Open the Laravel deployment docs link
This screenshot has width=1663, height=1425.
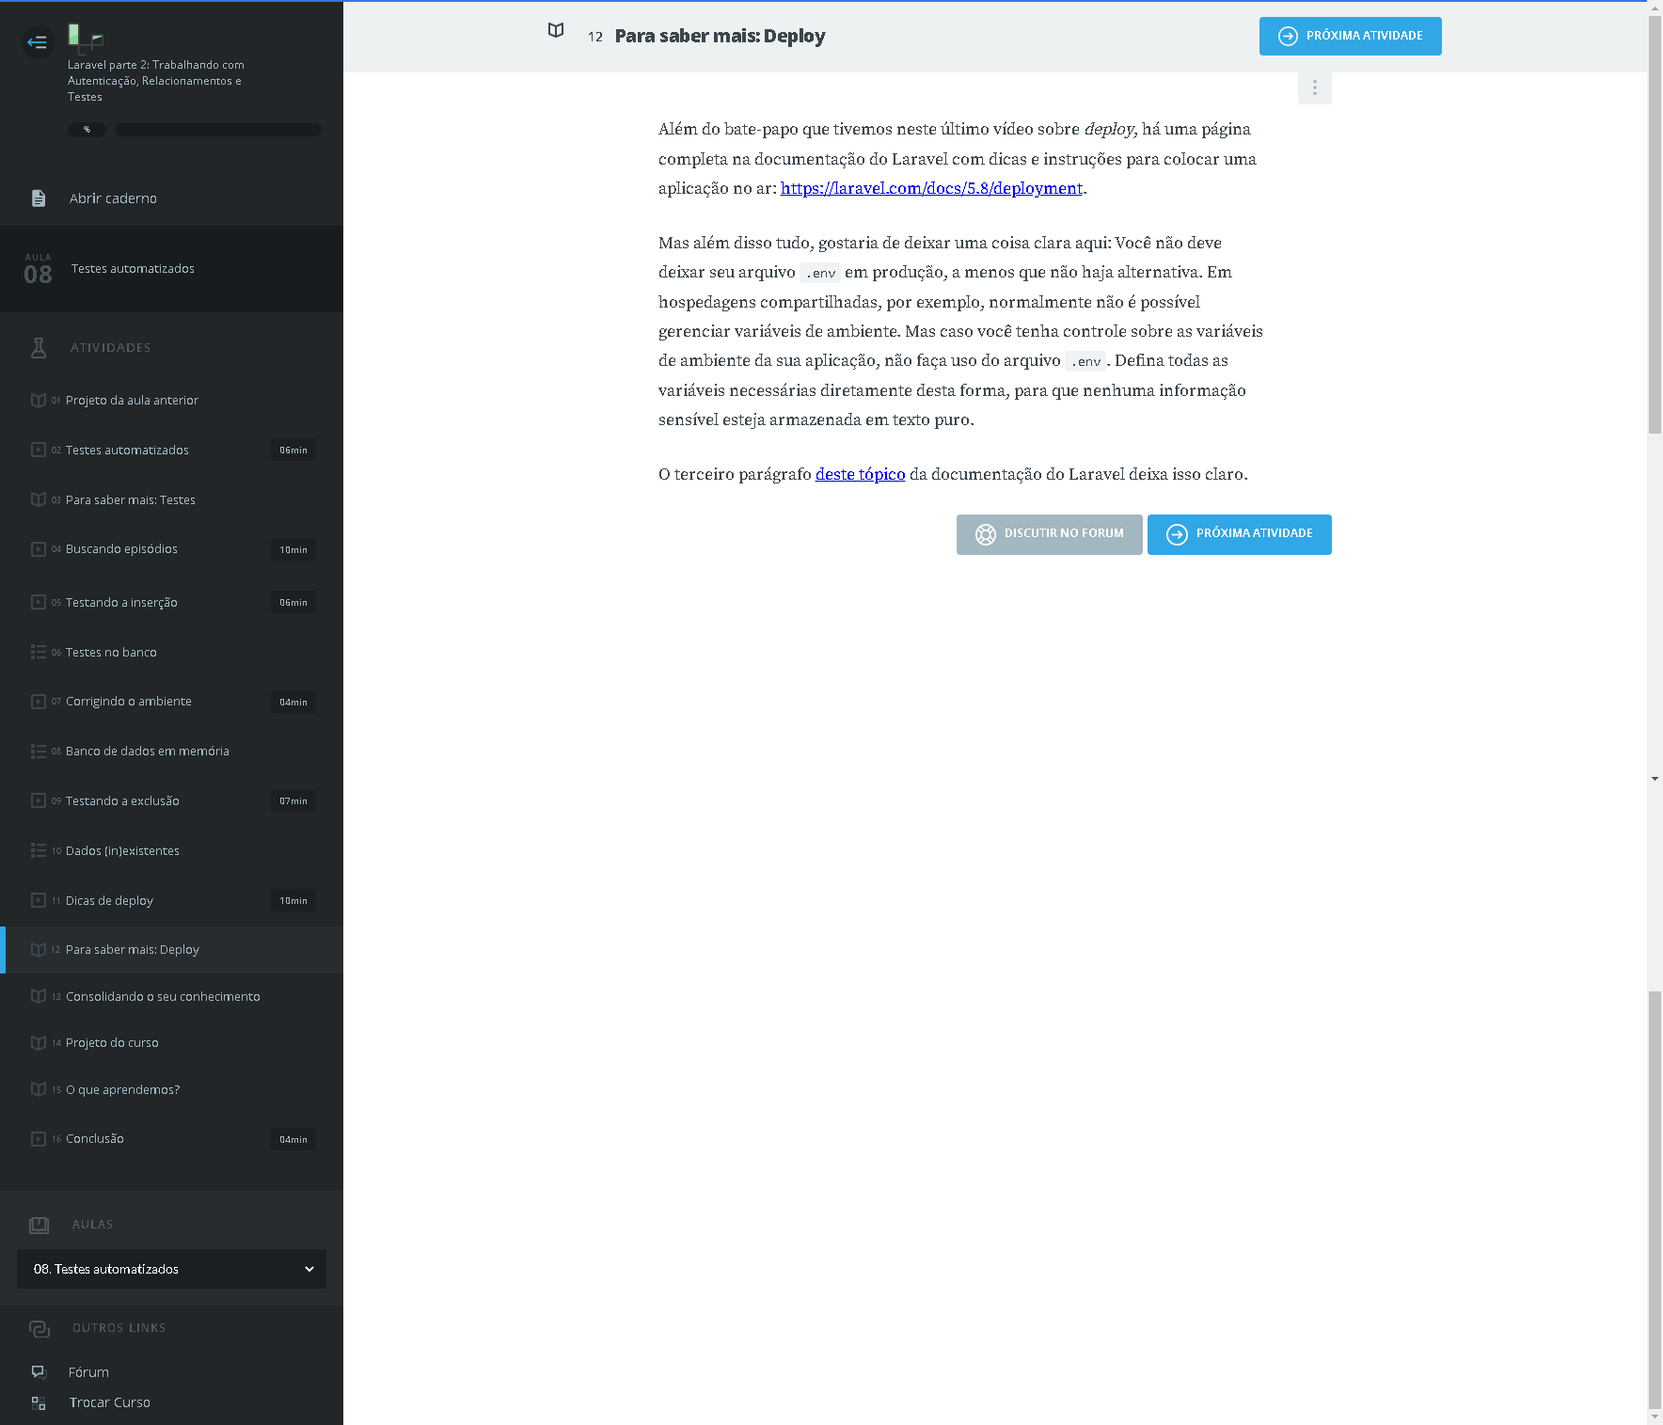click(x=930, y=188)
